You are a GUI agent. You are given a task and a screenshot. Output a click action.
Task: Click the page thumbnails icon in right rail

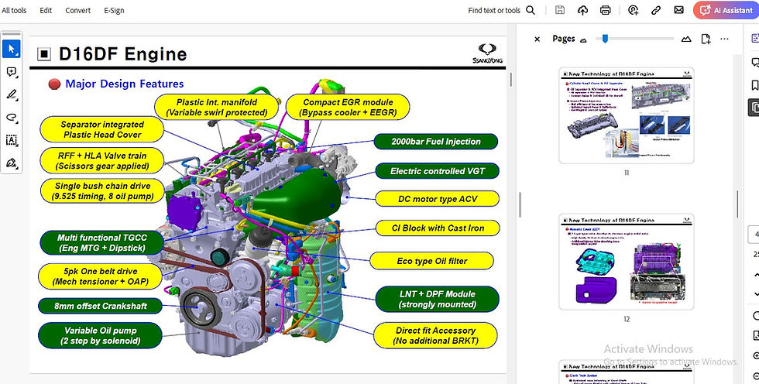tap(754, 108)
